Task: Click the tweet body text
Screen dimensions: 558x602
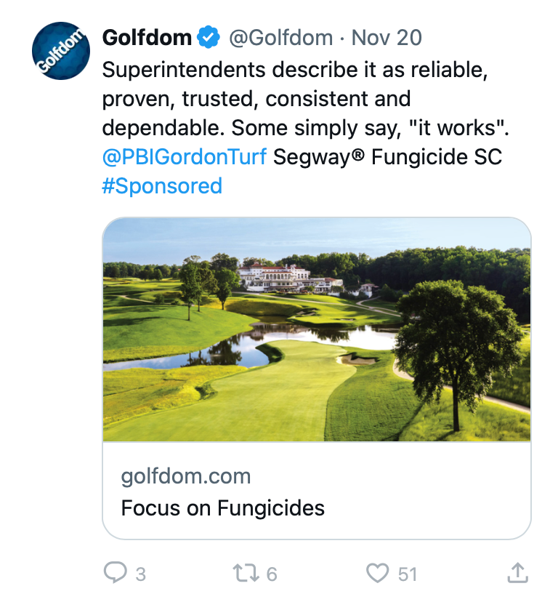Action: [291, 98]
